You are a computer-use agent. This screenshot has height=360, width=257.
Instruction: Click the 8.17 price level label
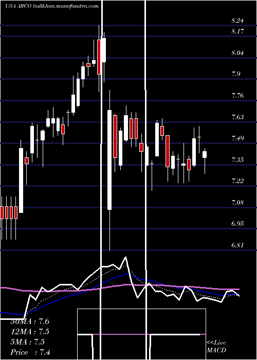click(237, 31)
